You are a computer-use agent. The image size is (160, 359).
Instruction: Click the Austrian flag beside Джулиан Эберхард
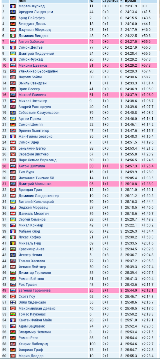pos(13,30)
